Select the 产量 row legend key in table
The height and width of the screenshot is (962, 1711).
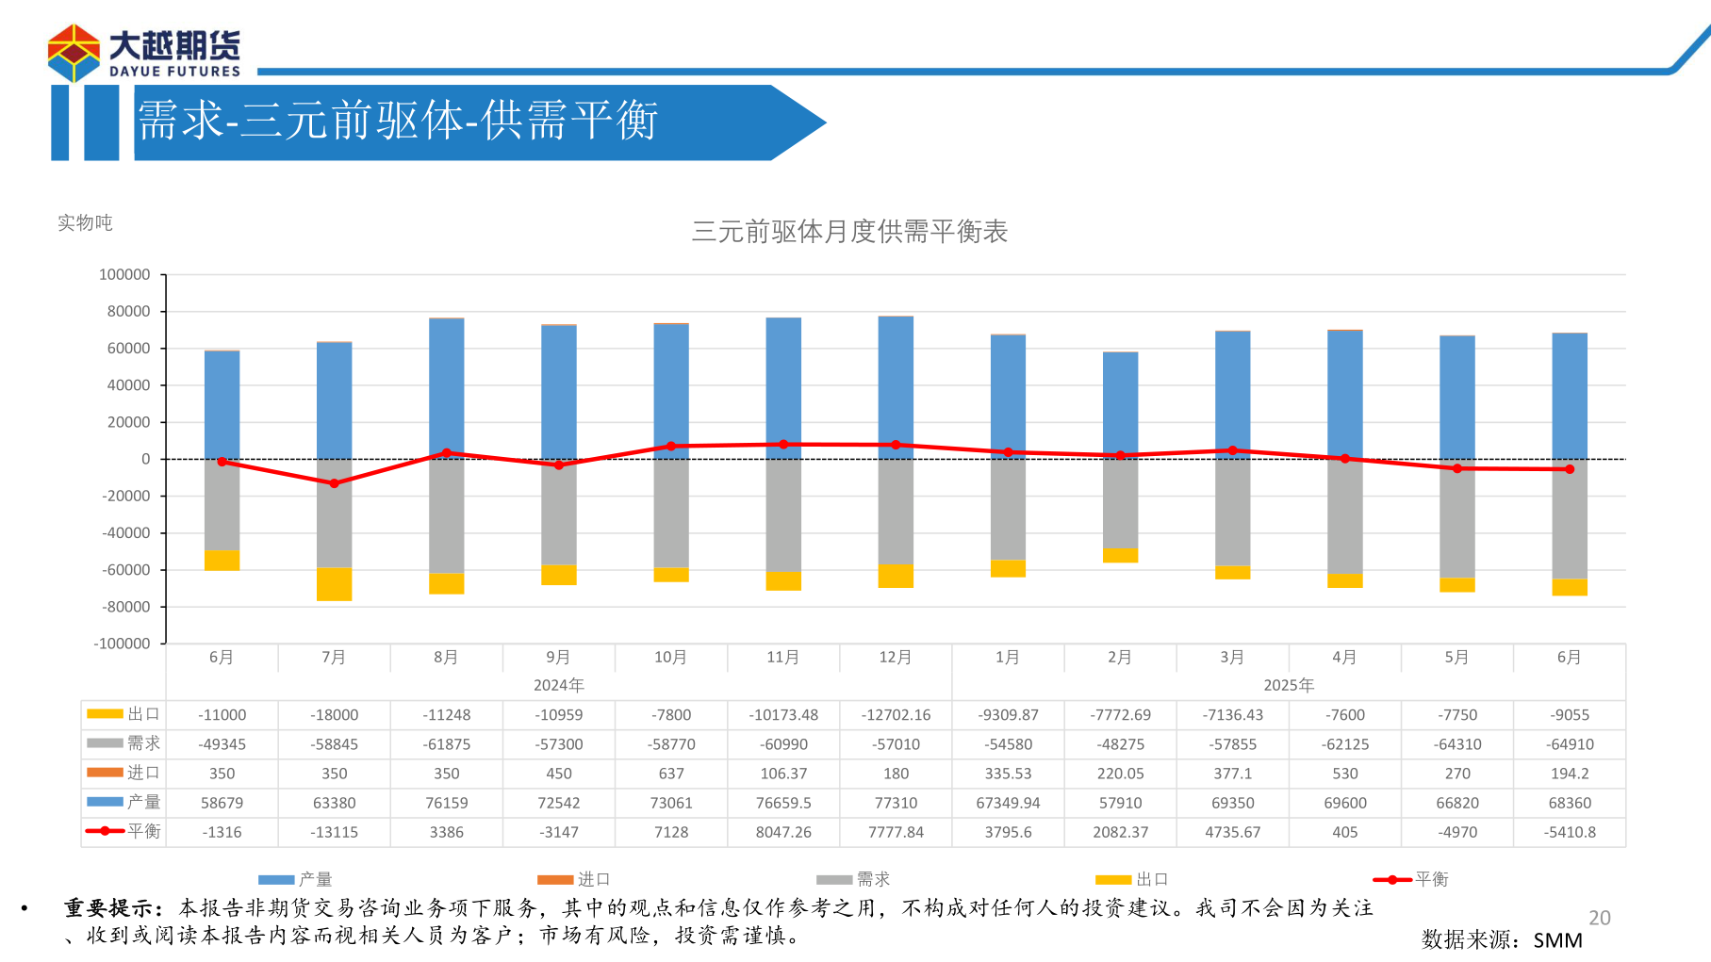click(105, 802)
